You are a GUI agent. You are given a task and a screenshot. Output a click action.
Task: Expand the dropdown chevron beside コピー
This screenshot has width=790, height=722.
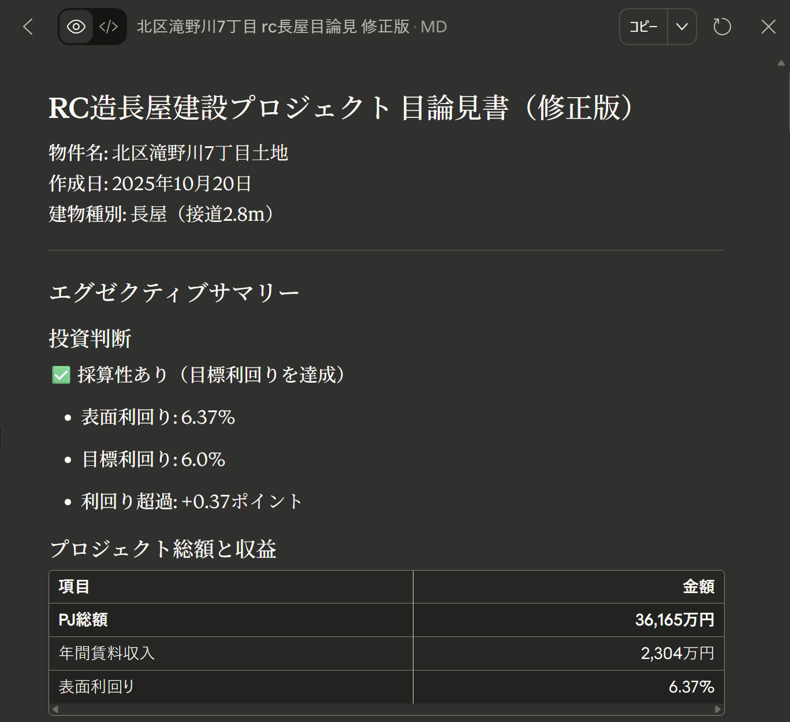pos(682,27)
